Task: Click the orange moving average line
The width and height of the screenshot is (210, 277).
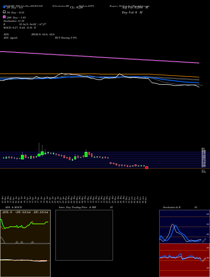Action: click(x=100, y=74)
